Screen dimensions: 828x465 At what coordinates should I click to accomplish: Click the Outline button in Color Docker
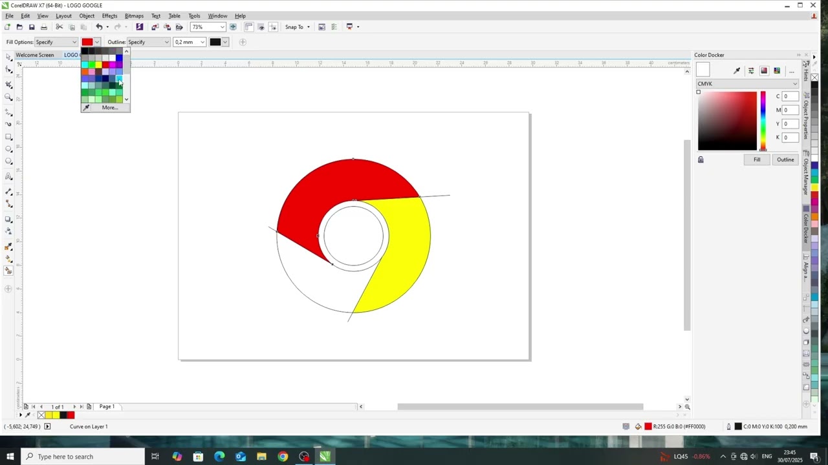click(x=785, y=160)
